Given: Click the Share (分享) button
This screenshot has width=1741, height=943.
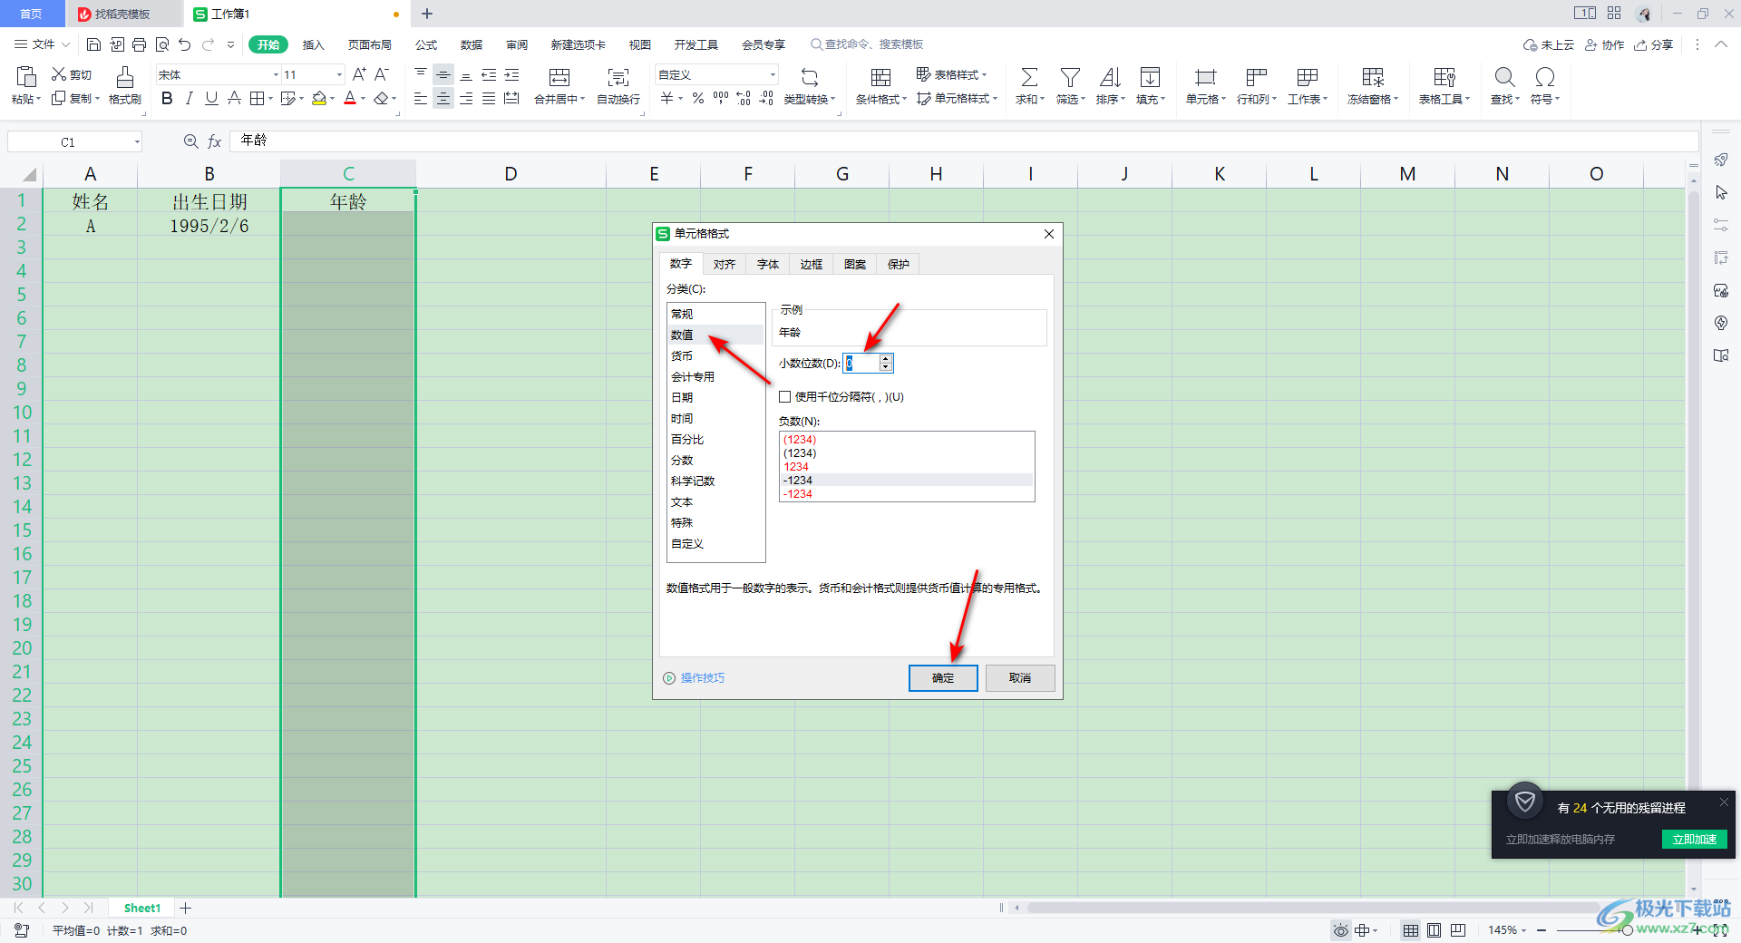Looking at the screenshot, I should point(1654,44).
